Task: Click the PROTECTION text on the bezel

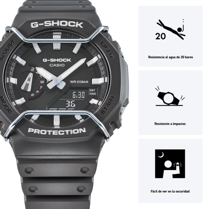Action: pyautogui.click(x=57, y=131)
